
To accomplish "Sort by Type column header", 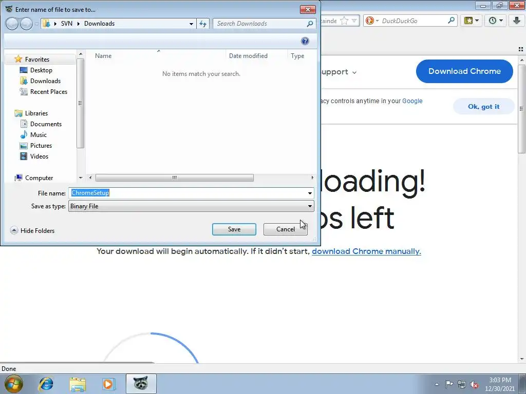I will click(x=297, y=56).
